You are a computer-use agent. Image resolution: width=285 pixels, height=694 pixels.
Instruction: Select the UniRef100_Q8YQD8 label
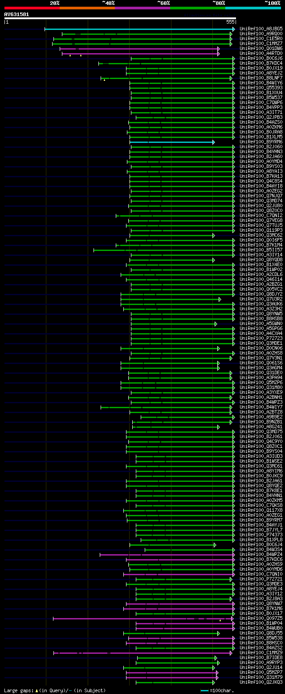[261, 260]
